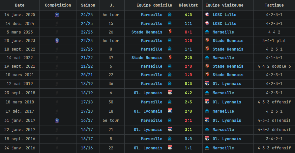Open the 2:1 result from 31 janv. 2017
The image size is (295, 153).
click(188, 120)
